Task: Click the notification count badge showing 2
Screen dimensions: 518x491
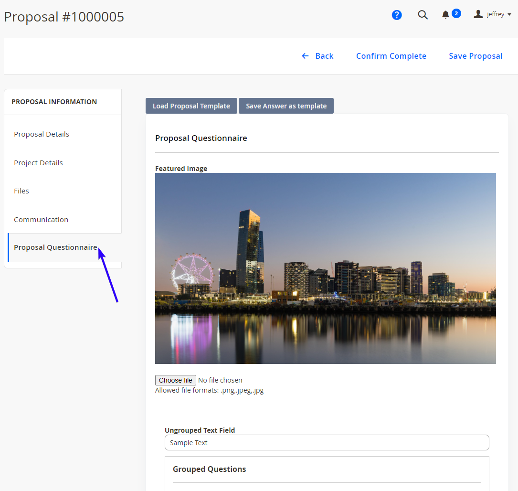Action: click(456, 13)
